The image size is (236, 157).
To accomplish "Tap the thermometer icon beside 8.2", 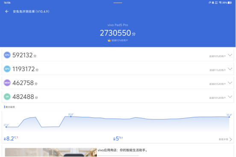I will [5, 139].
